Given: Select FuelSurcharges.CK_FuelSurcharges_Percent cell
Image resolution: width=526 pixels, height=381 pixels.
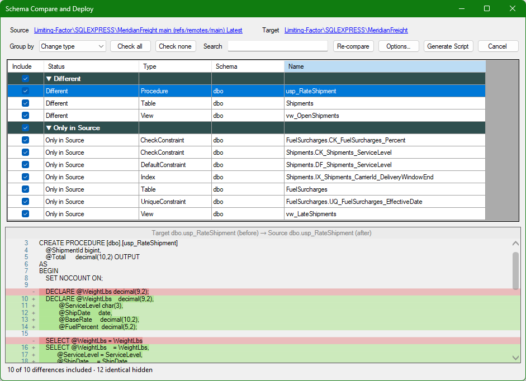Looking at the screenshot, I should pos(385,140).
